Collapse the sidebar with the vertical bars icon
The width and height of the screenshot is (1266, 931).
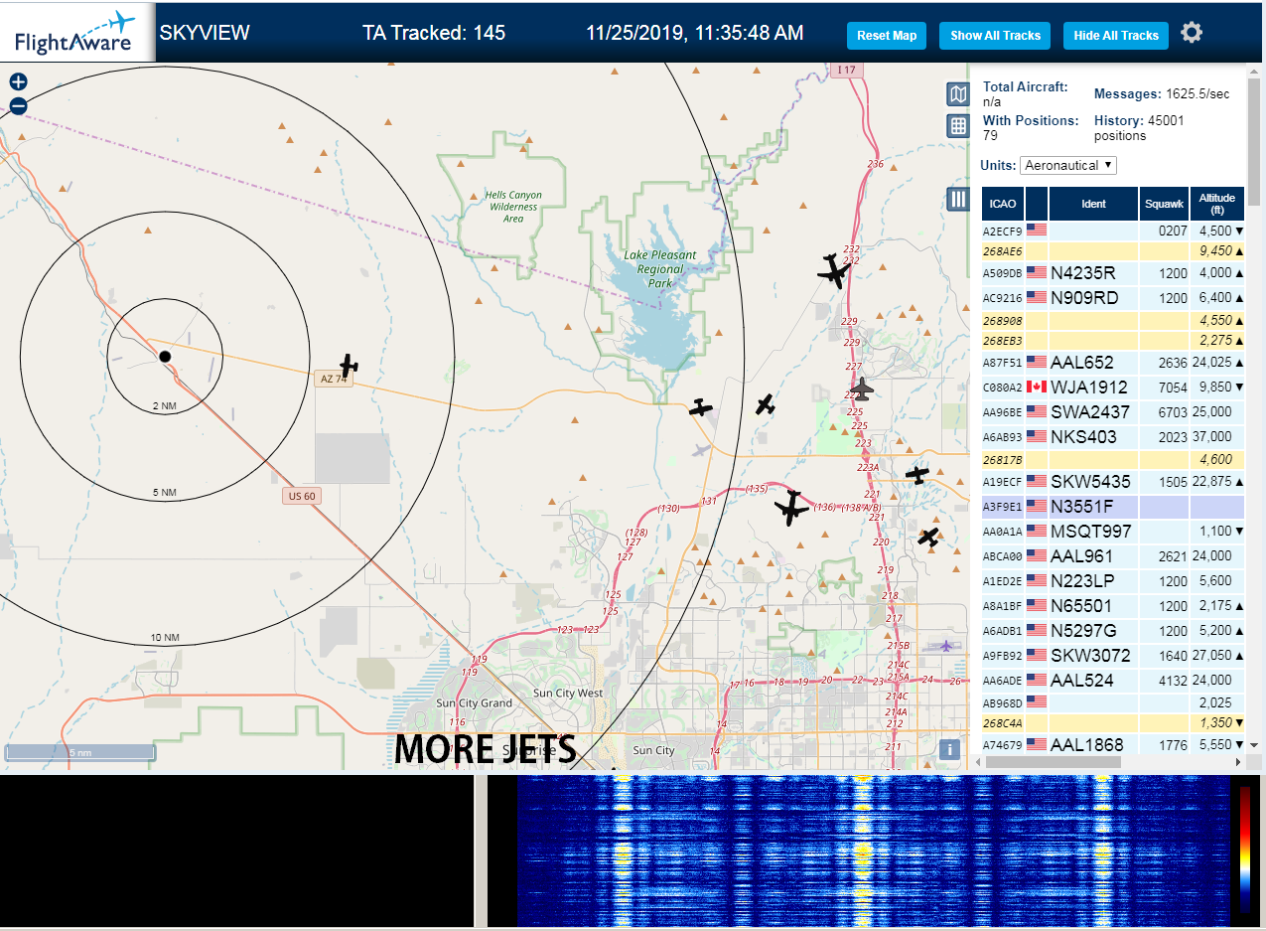[x=958, y=199]
